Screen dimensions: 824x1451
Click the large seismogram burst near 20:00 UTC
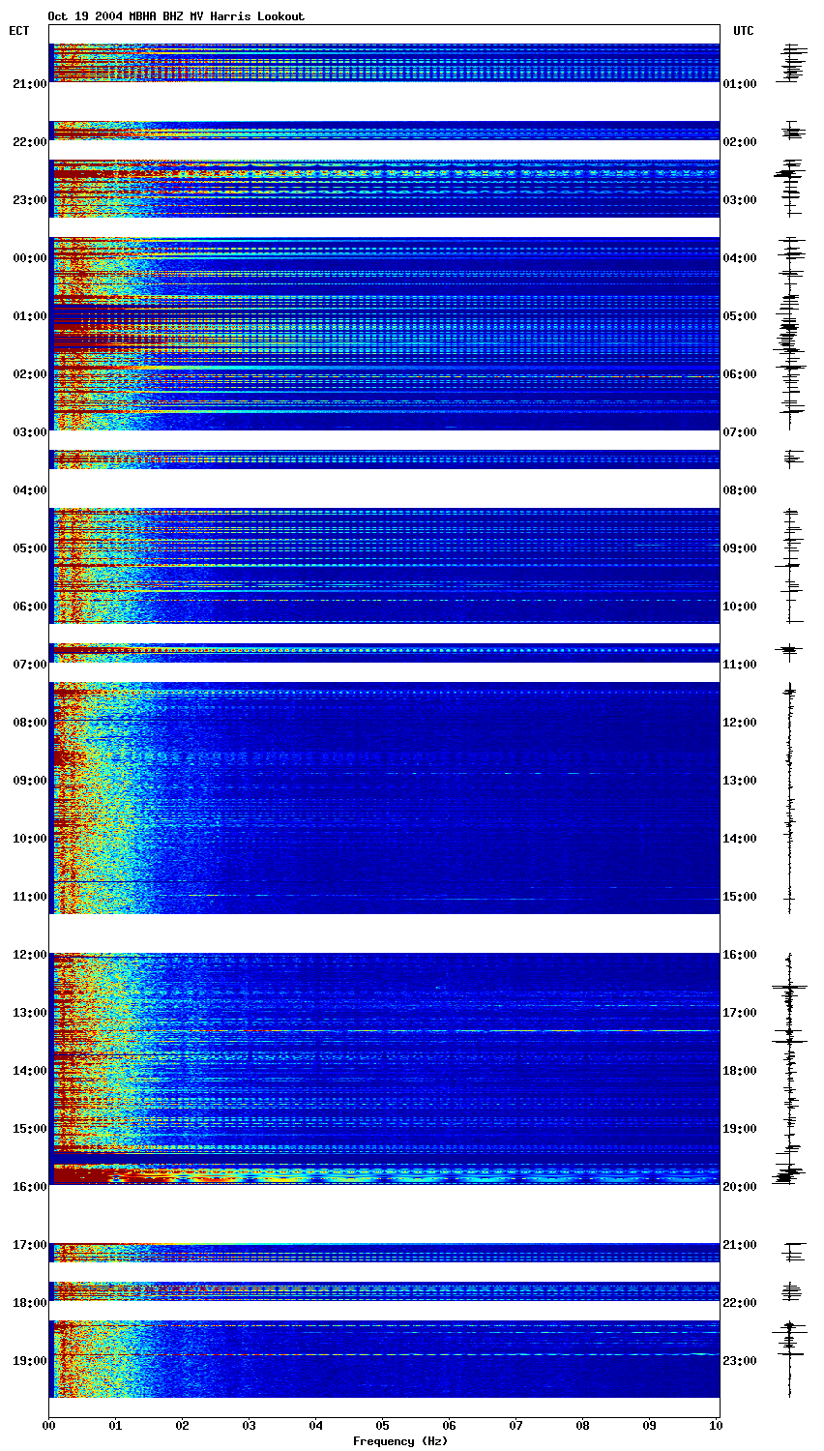pyautogui.click(x=787, y=1174)
